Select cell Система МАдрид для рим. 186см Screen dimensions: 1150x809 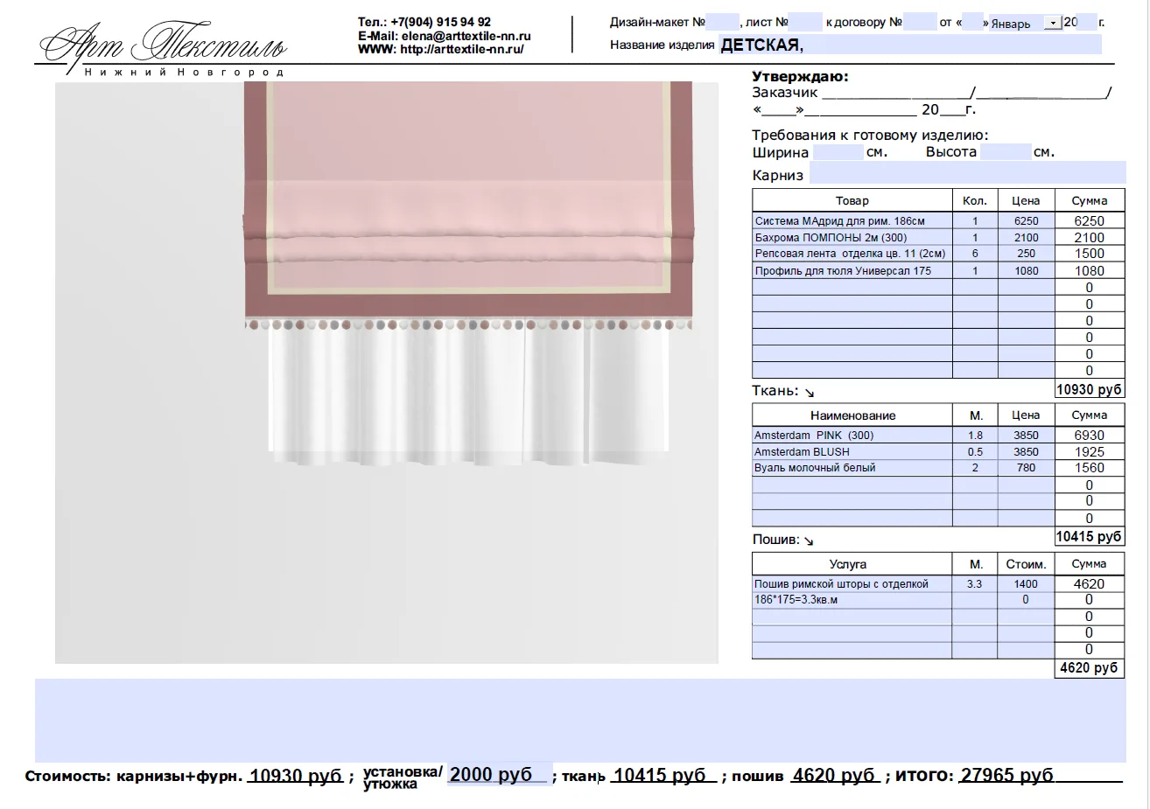point(852,221)
